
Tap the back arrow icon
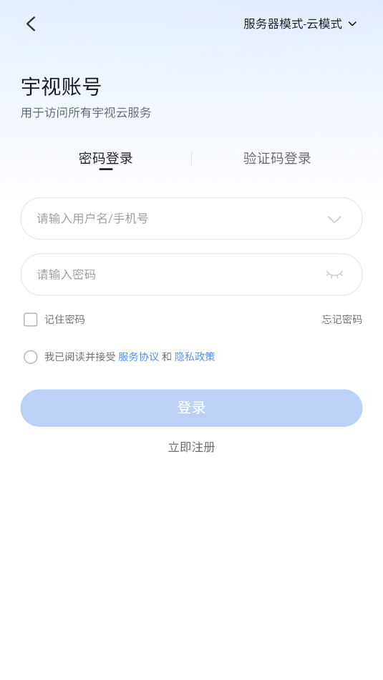31,24
